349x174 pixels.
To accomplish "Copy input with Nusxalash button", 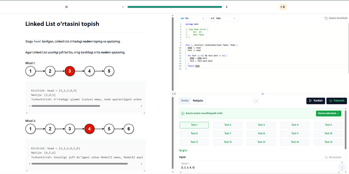I will click(333, 157).
